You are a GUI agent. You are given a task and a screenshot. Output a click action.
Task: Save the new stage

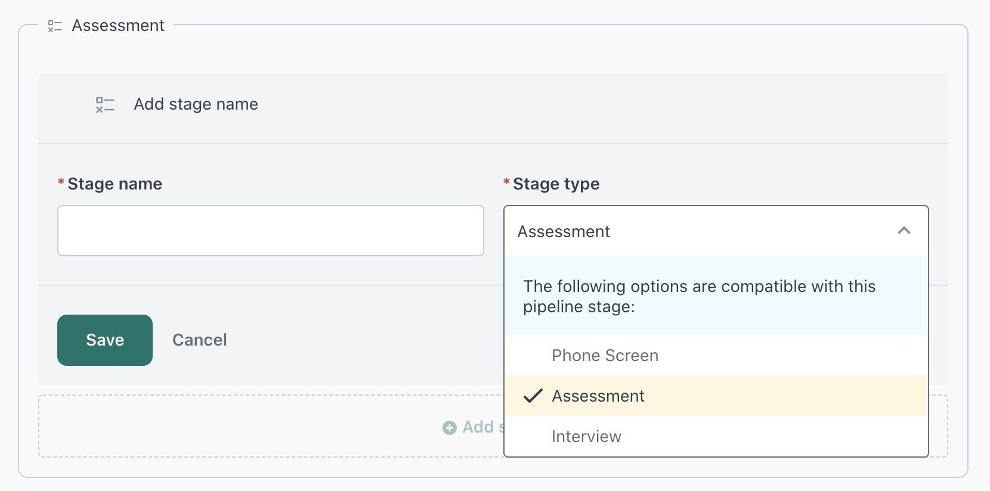click(105, 340)
